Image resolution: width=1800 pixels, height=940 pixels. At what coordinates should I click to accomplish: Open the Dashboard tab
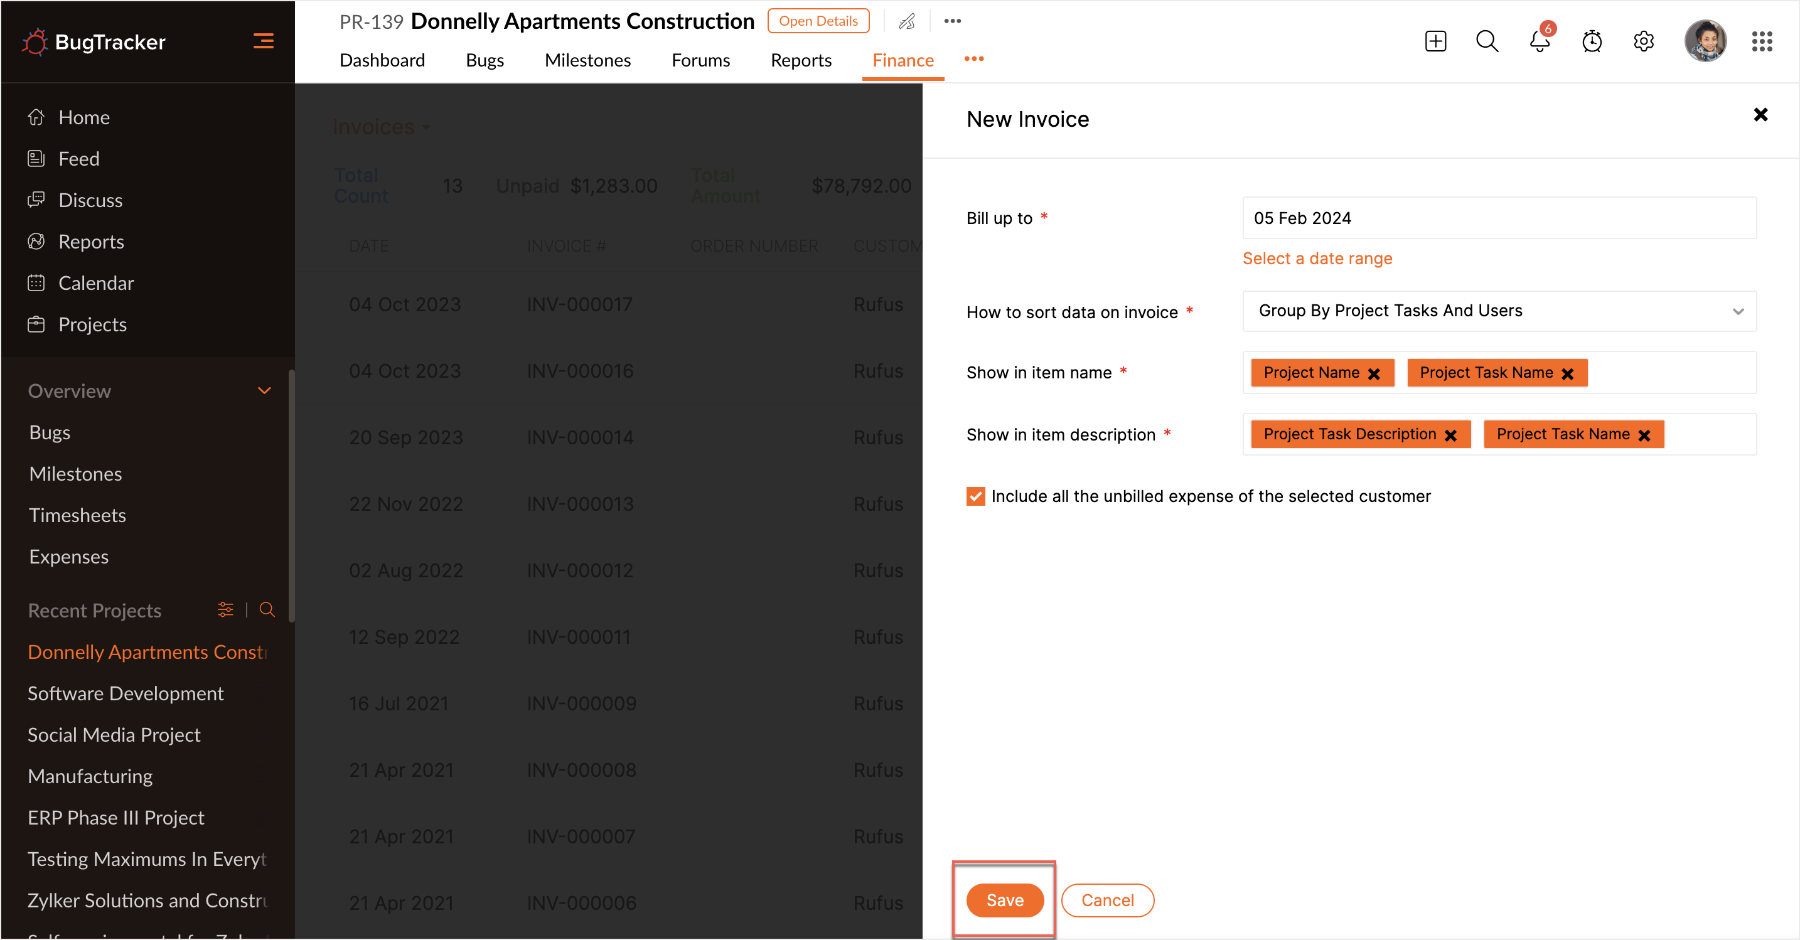coord(382,60)
